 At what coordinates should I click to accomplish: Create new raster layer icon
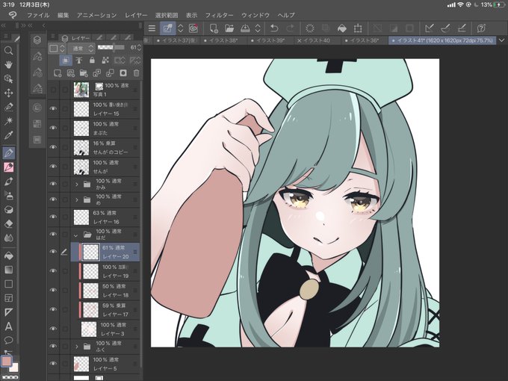click(x=58, y=73)
